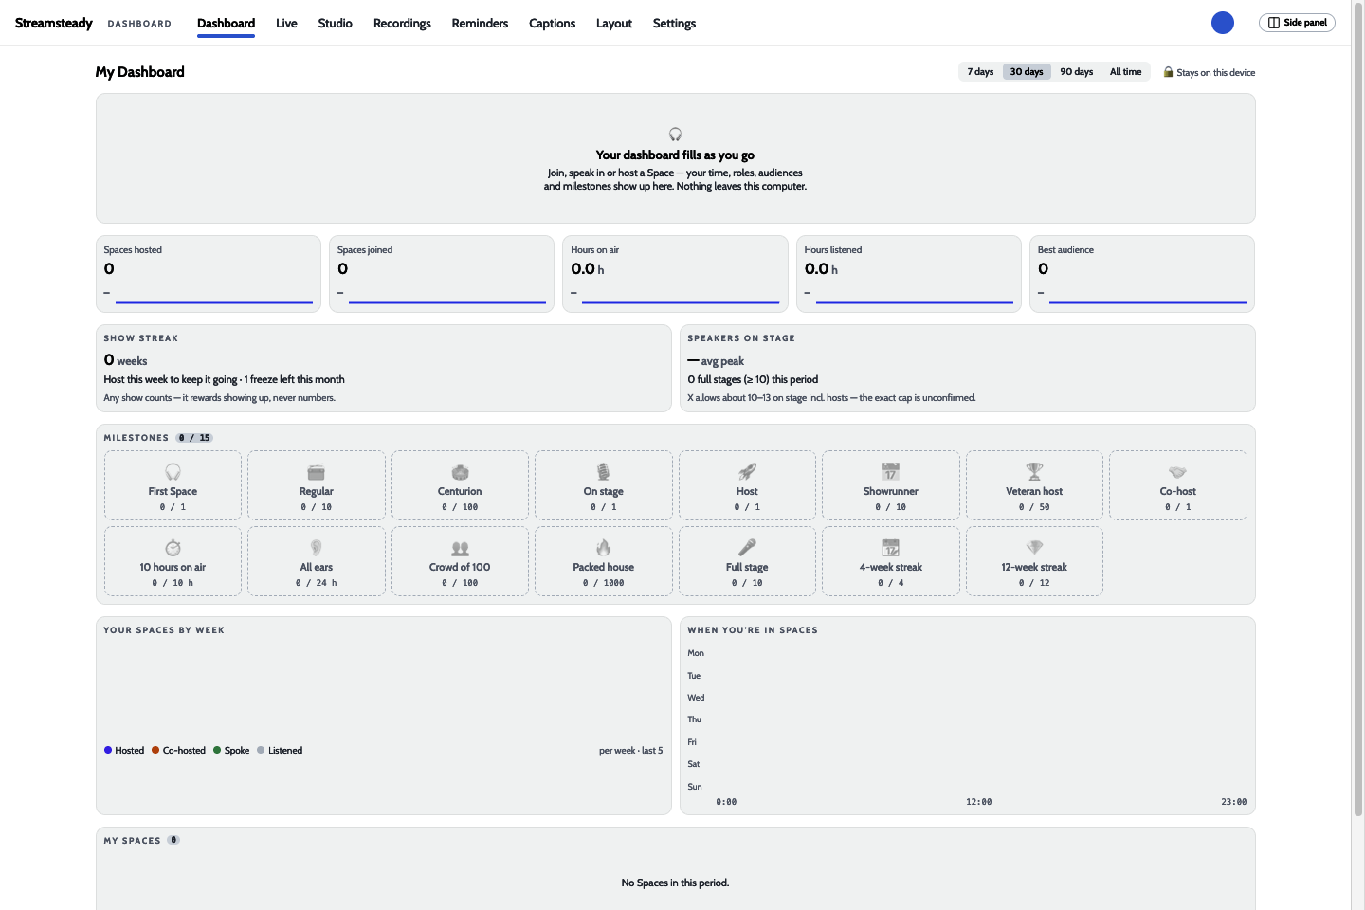Click the Streamsteady logo
The width and height of the screenshot is (1365, 910).
(54, 23)
